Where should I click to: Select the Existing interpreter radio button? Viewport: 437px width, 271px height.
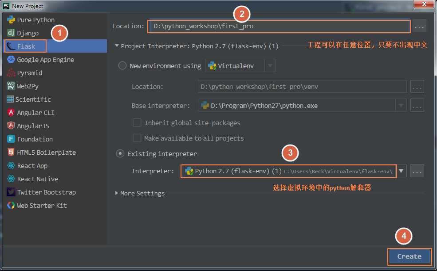click(x=120, y=153)
